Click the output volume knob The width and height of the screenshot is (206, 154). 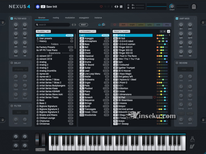[x=172, y=6]
